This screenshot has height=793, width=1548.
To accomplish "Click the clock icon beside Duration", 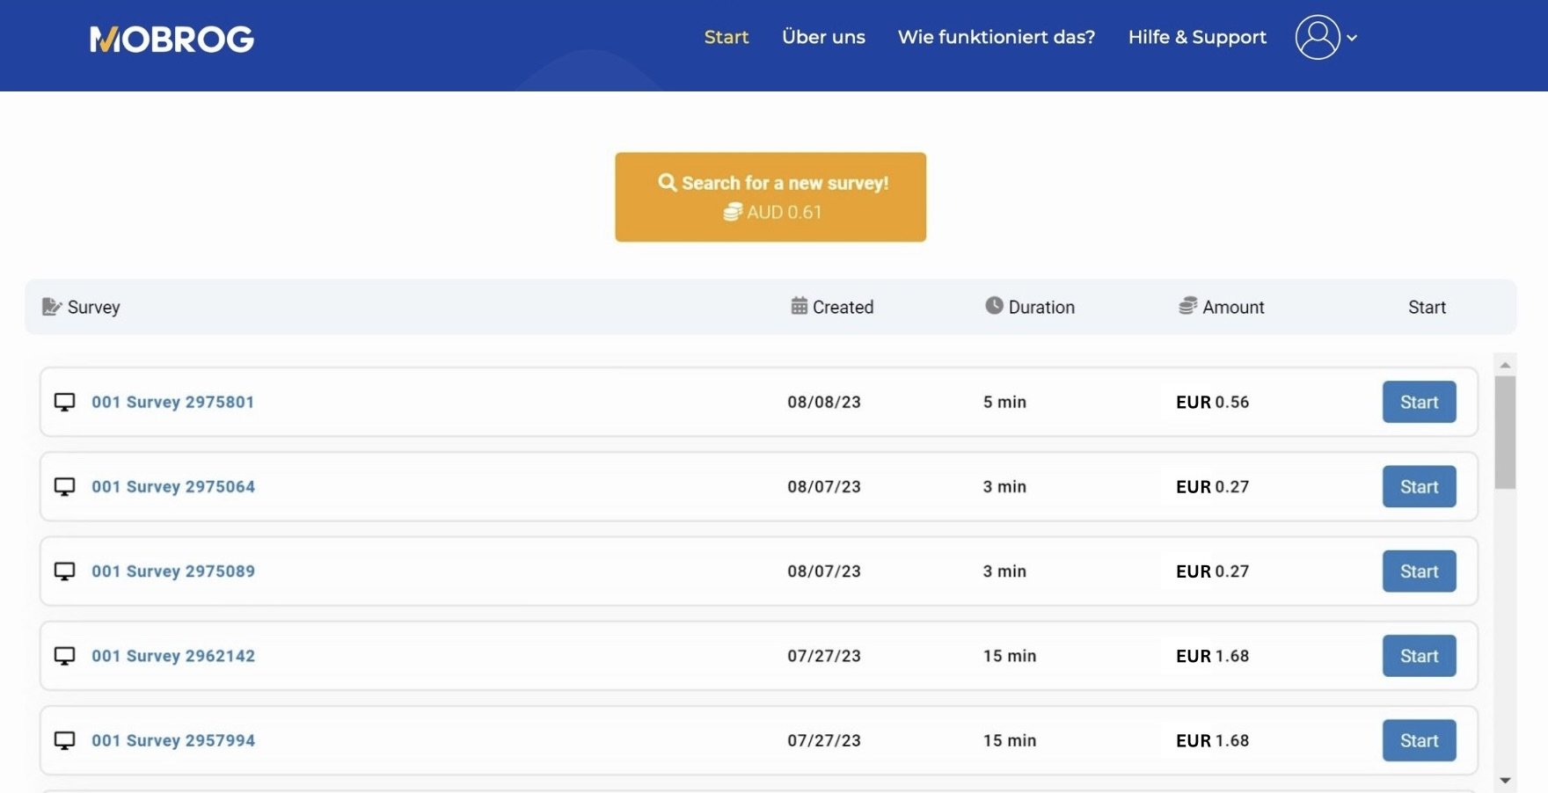I will tap(994, 306).
